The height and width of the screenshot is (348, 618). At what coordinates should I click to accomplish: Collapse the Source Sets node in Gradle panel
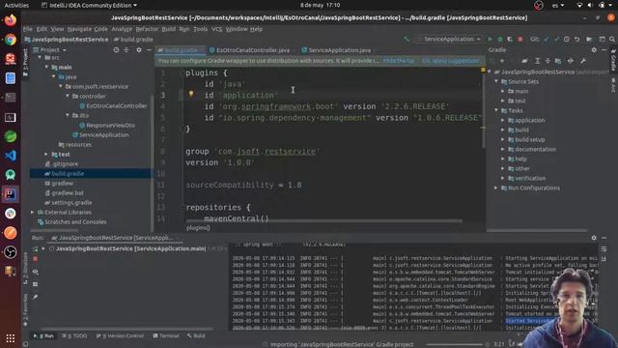coord(496,81)
